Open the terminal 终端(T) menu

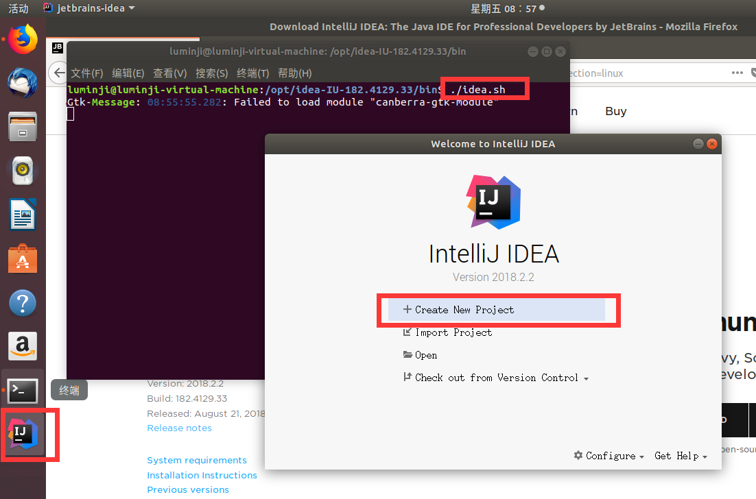(253, 73)
